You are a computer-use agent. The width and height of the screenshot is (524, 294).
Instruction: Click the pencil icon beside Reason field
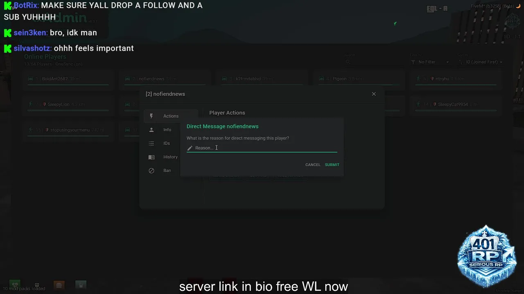[x=190, y=148]
